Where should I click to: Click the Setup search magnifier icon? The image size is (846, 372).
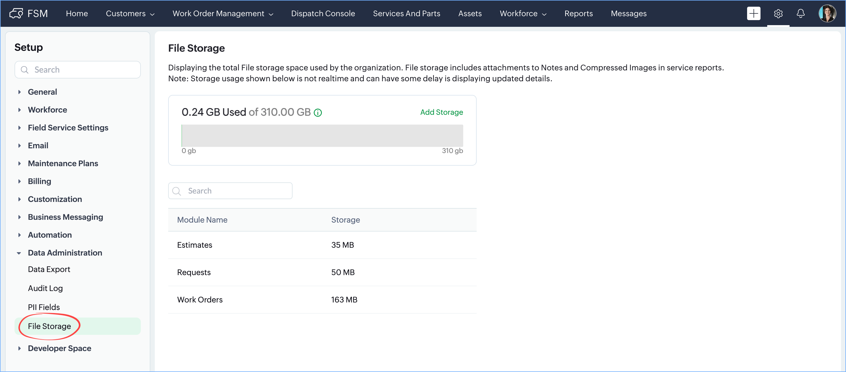[x=25, y=70]
